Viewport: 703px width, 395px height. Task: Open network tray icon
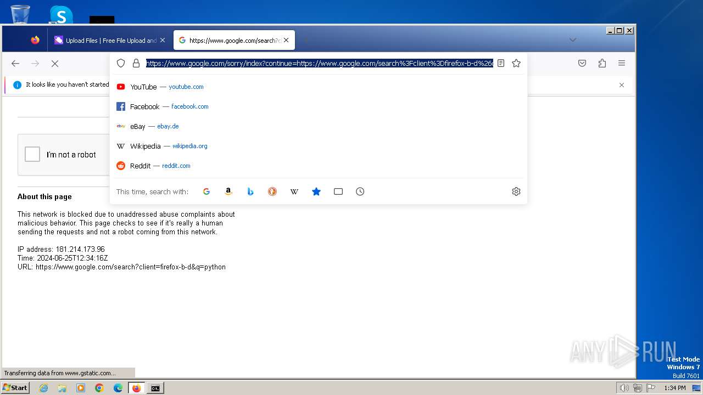tap(638, 388)
